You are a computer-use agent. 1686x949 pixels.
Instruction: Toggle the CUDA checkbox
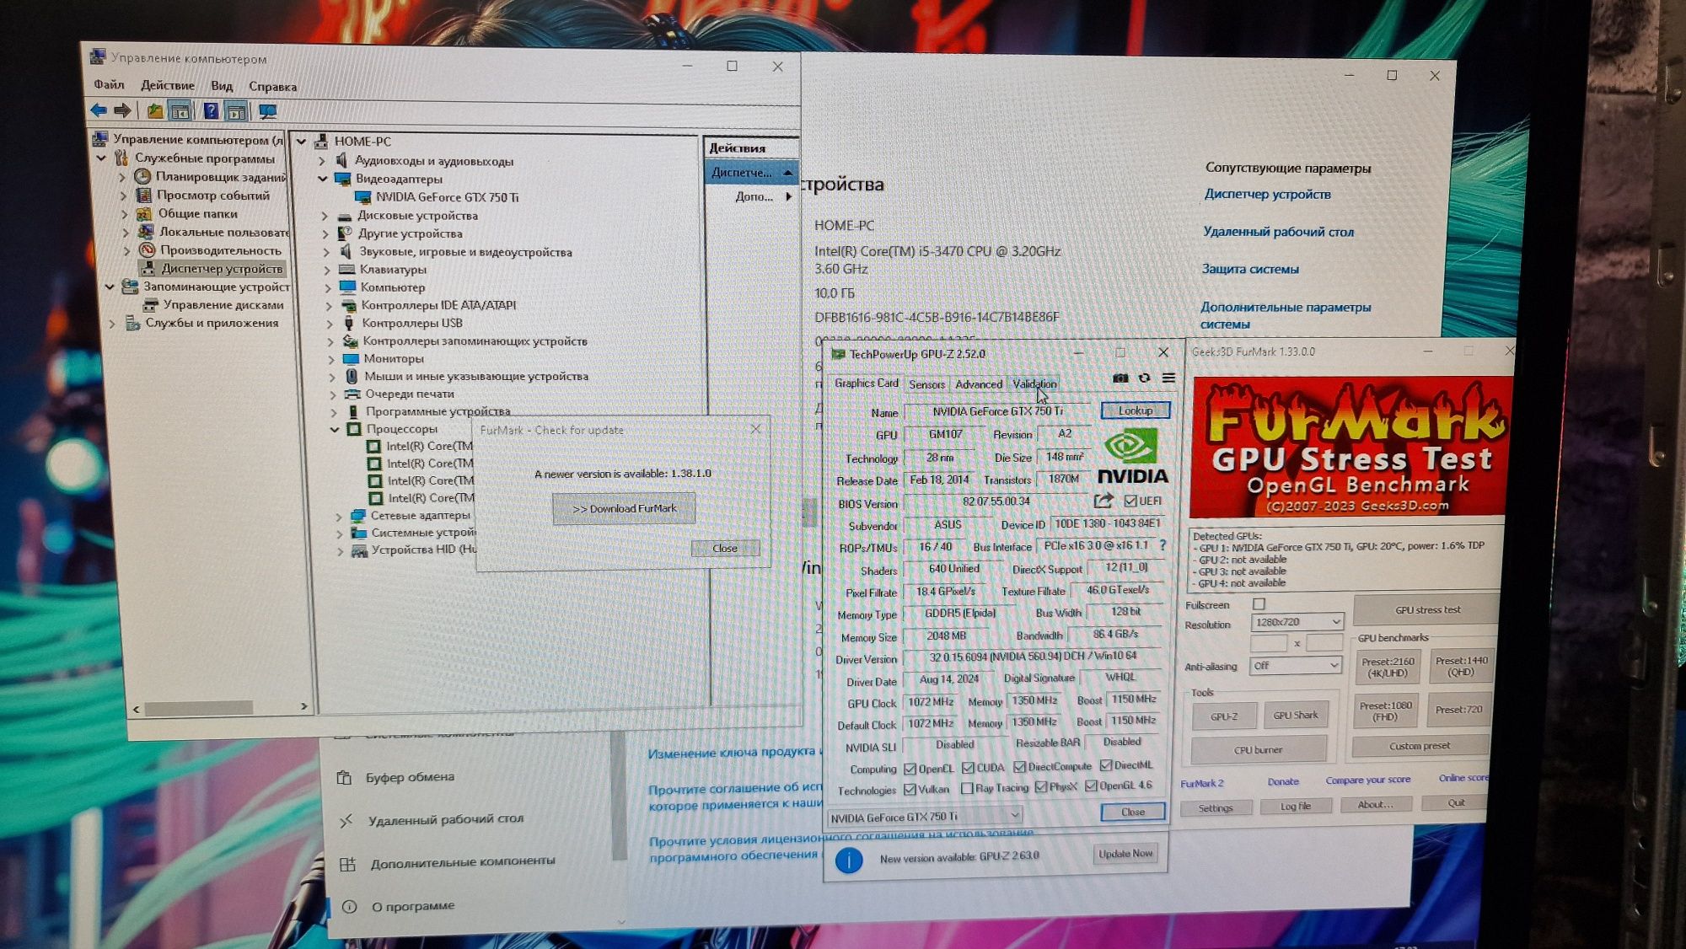pyautogui.click(x=968, y=768)
